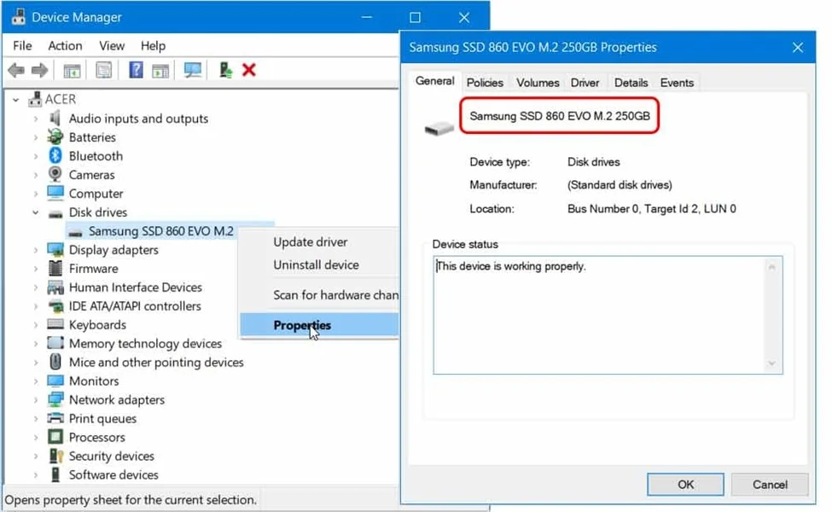Click the Properties sheet toolbar icon

click(103, 70)
